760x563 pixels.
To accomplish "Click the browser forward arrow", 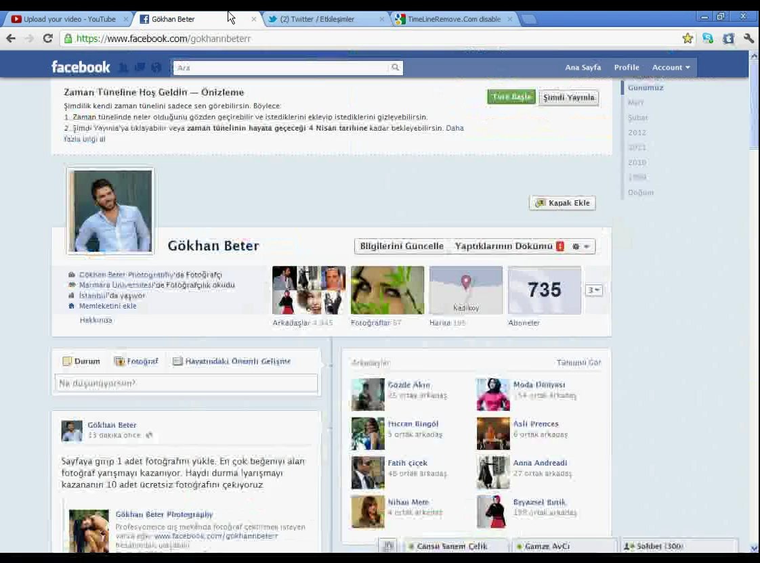I will 29,39.
